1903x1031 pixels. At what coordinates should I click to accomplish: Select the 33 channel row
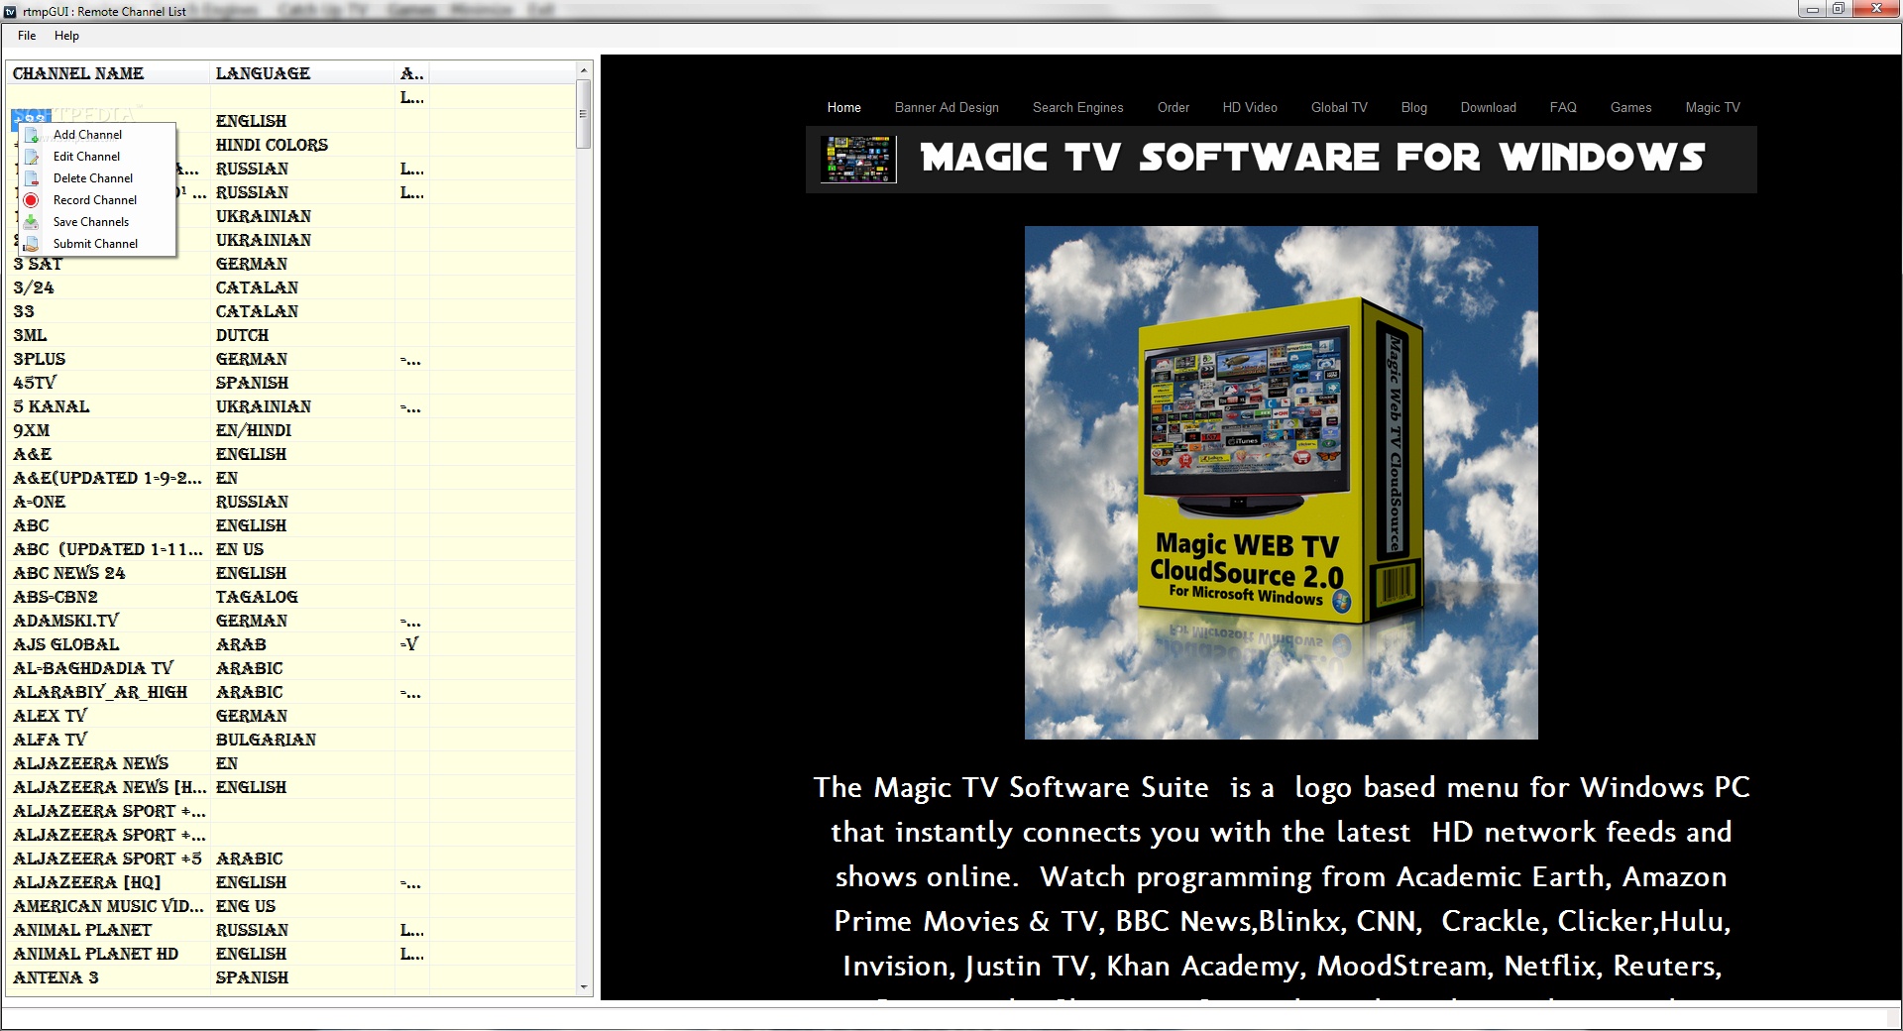coord(291,311)
